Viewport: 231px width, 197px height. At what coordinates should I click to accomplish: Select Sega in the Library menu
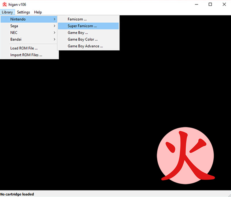[x=29, y=26]
